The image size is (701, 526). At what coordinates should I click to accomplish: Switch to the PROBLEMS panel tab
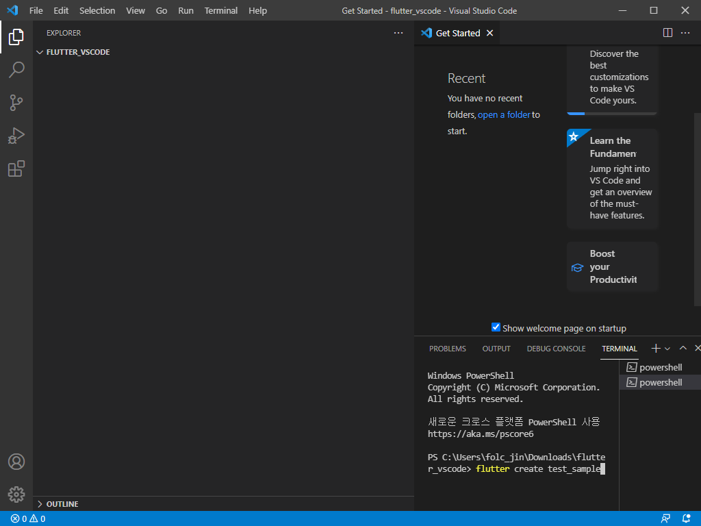(x=448, y=349)
